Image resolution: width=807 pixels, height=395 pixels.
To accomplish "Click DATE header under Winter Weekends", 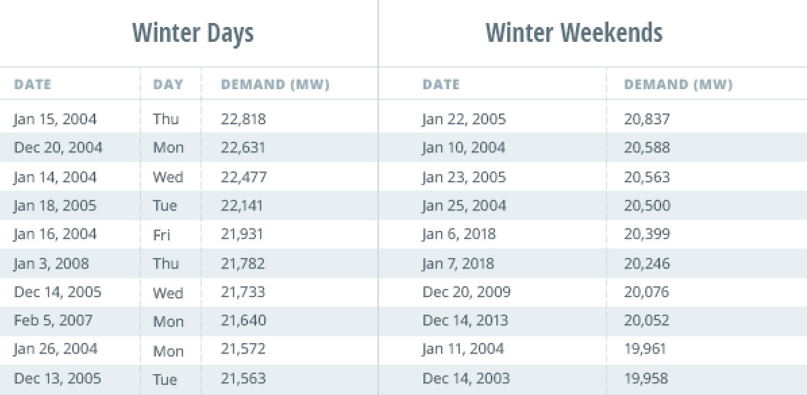I will tap(441, 85).
